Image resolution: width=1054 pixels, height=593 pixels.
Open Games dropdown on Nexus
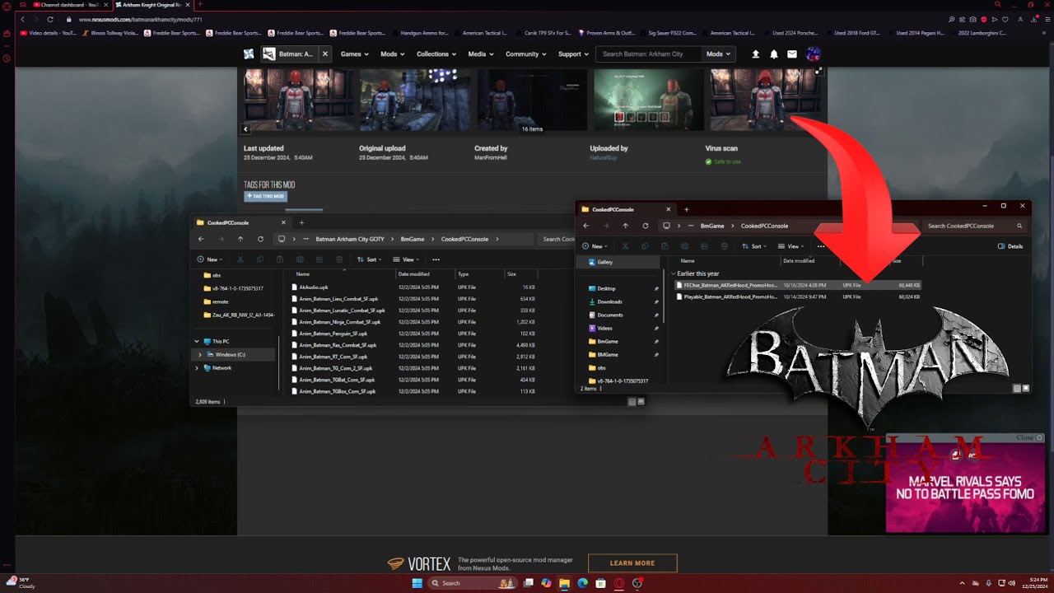tap(355, 54)
